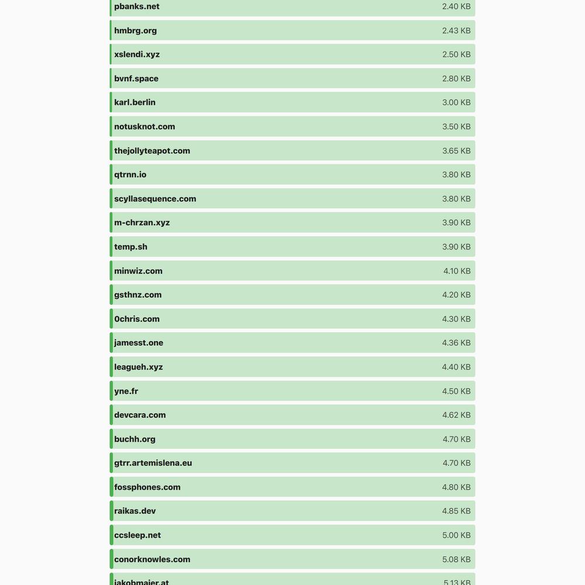Visit jamesst.one
Screen dimensions: 585x585
point(139,343)
